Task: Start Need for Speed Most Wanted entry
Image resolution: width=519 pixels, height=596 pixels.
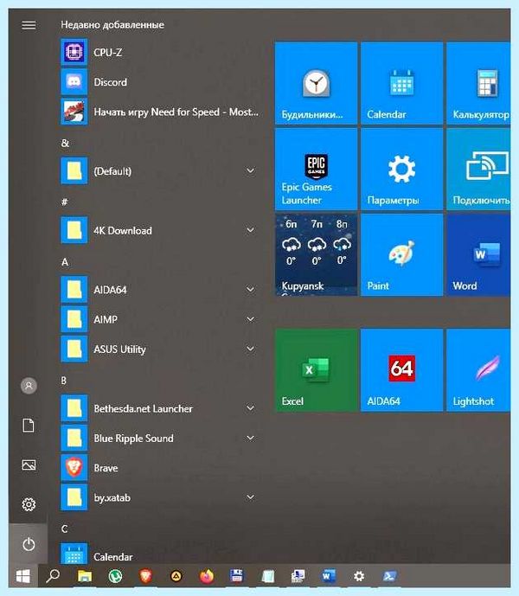Action: (x=160, y=112)
